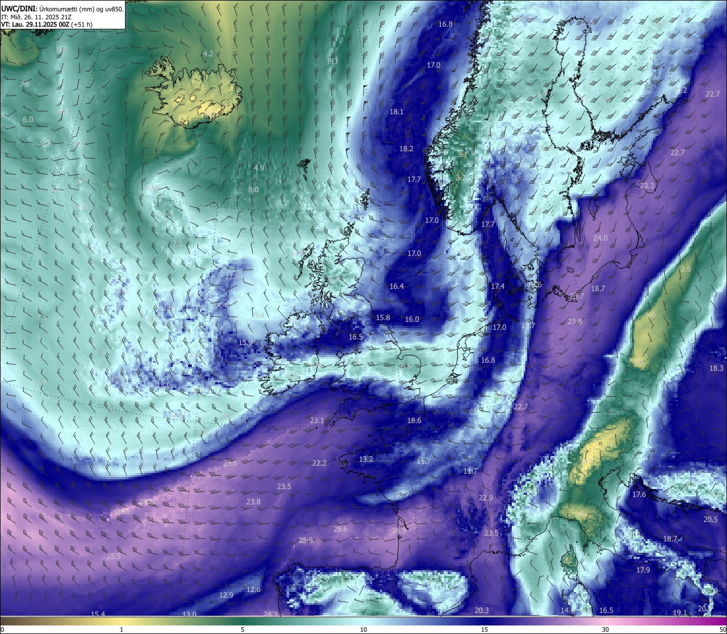727x634 pixels.
Task: Click the 25.5 value in the lower-left Atlantic
Action: (x=114, y=556)
